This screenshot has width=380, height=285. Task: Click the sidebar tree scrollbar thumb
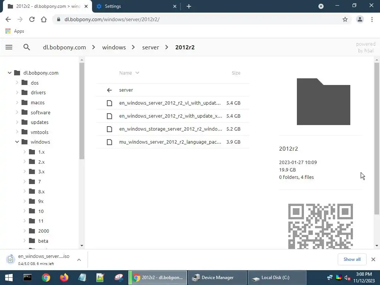click(82, 111)
